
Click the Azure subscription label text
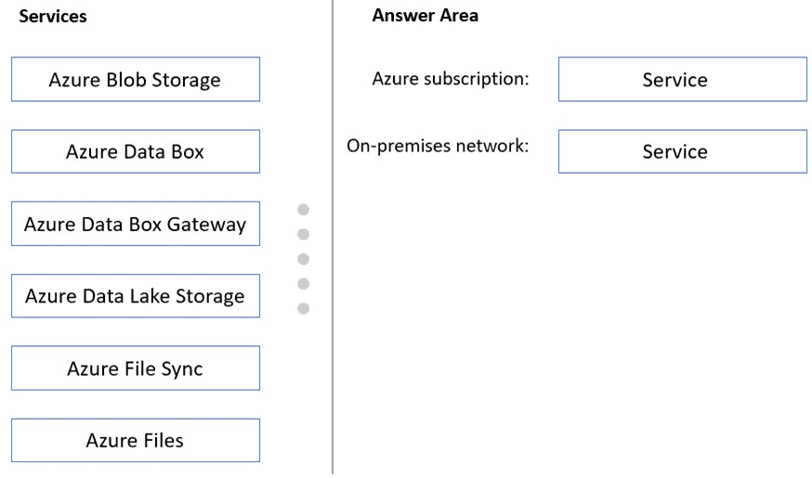pos(450,79)
